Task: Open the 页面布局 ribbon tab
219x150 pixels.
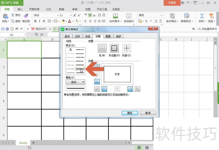Action: point(34,9)
